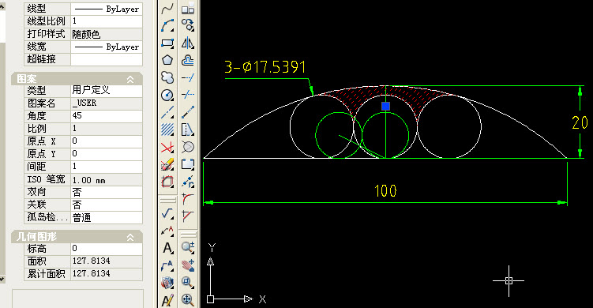
Task: Click the ISO 笔宽 1.00 mm field
Action: tap(107, 179)
